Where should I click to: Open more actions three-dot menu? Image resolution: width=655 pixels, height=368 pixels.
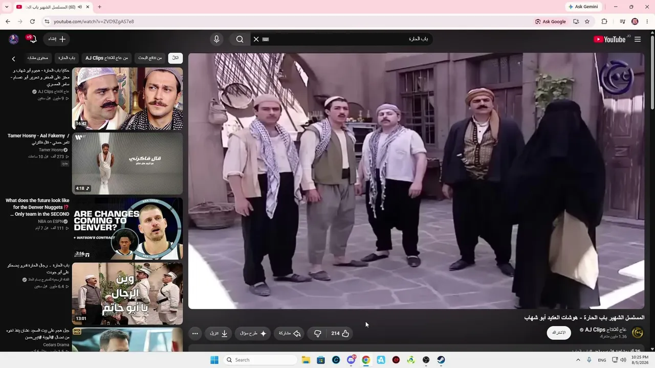[195, 333]
